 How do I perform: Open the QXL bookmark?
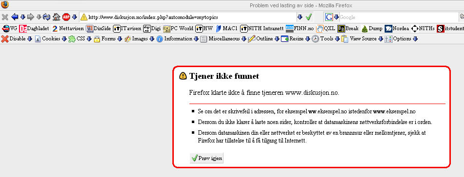click(x=326, y=29)
